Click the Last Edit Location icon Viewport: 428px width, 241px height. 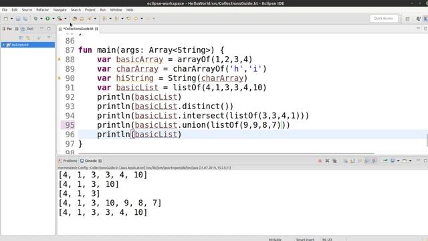pos(128,19)
